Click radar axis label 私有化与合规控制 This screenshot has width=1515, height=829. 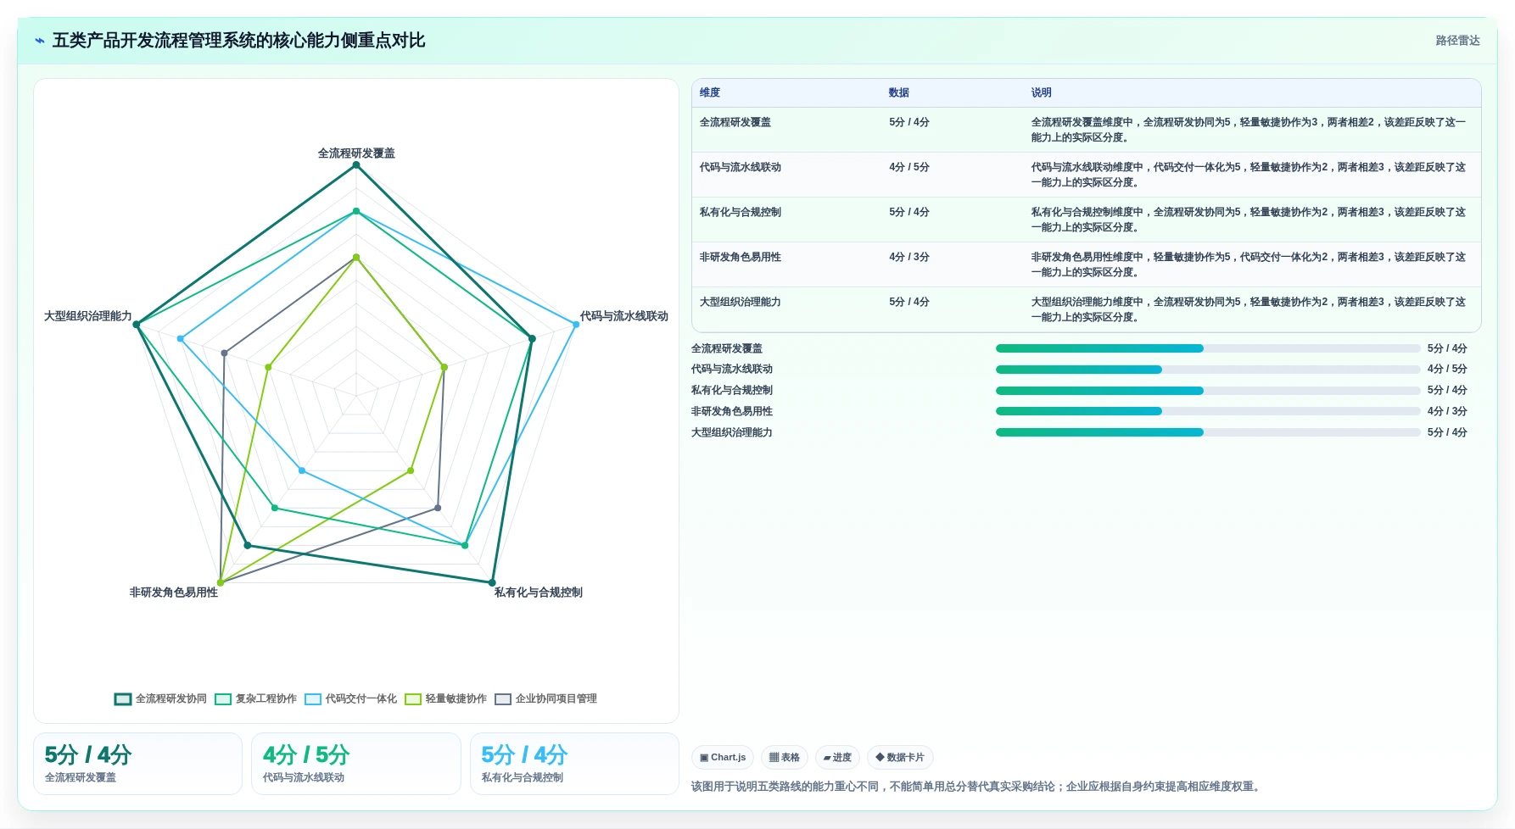(539, 593)
